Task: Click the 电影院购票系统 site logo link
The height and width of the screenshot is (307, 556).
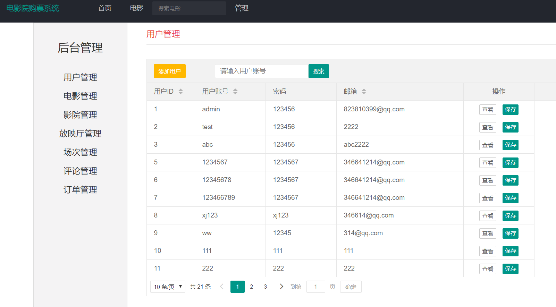Action: [x=33, y=8]
